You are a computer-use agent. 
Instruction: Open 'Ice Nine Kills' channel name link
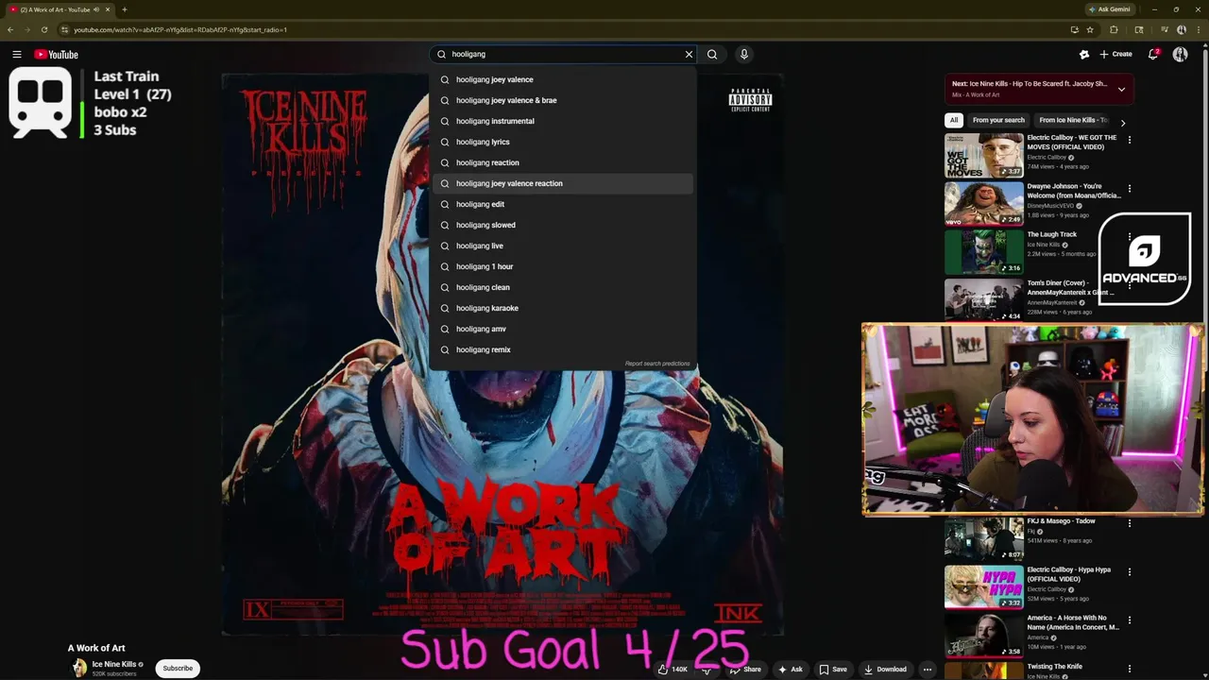114,664
